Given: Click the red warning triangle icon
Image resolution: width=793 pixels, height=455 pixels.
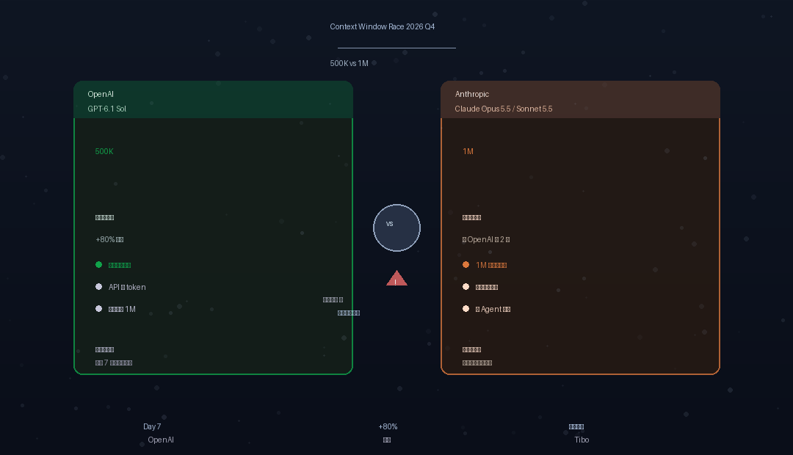Looking at the screenshot, I should tap(396, 278).
